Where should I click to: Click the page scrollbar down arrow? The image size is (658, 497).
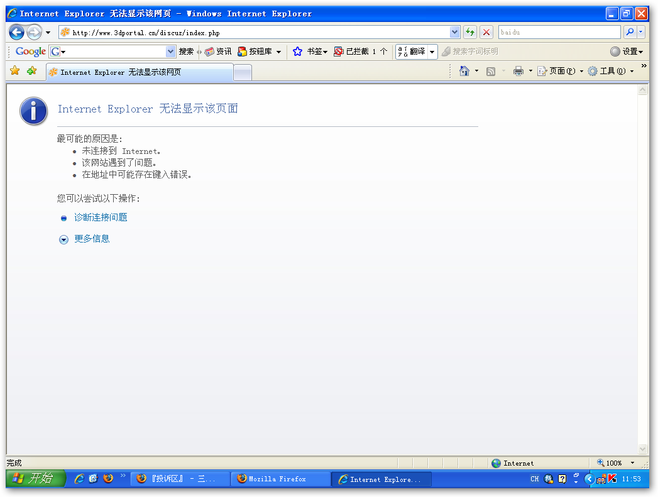[642, 449]
